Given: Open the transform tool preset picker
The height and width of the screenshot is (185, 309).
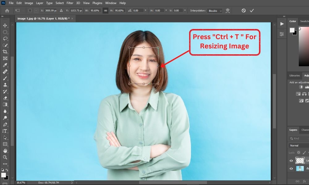Looking at the screenshot, I should click(x=18, y=10).
